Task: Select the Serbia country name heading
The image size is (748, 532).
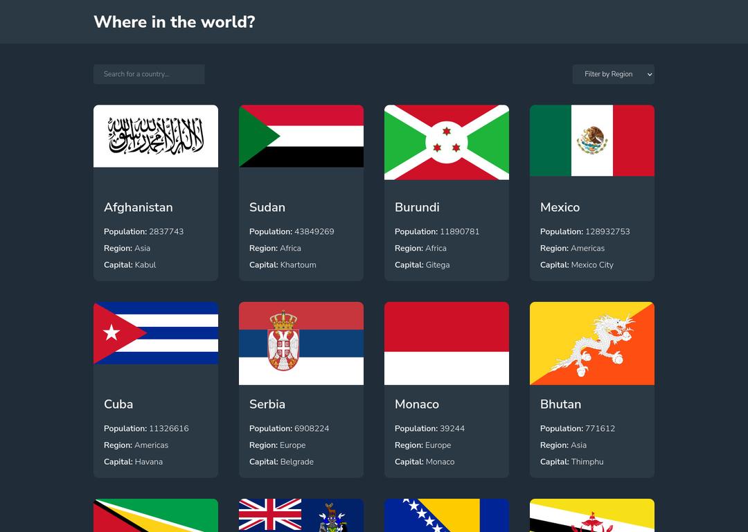Action: click(267, 404)
